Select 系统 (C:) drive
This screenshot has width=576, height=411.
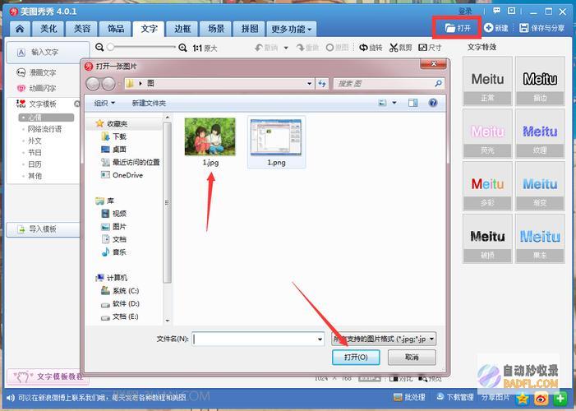coord(120,291)
